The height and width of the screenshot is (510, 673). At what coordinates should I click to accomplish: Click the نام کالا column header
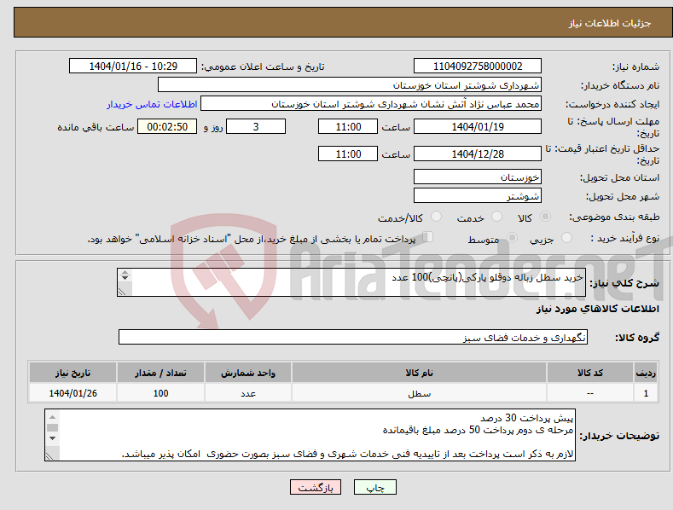click(x=419, y=373)
